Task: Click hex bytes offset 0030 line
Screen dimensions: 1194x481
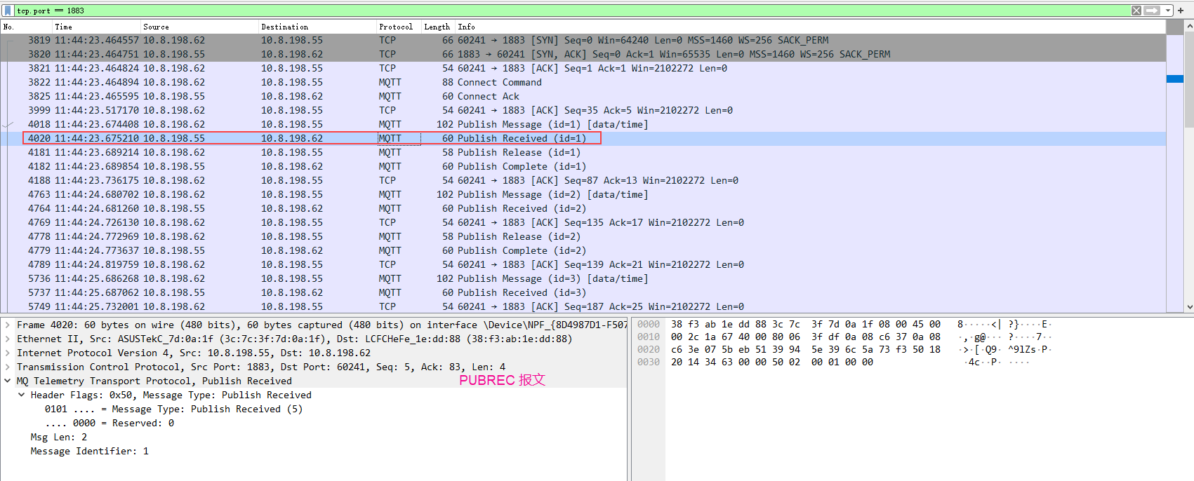Action: [x=772, y=362]
